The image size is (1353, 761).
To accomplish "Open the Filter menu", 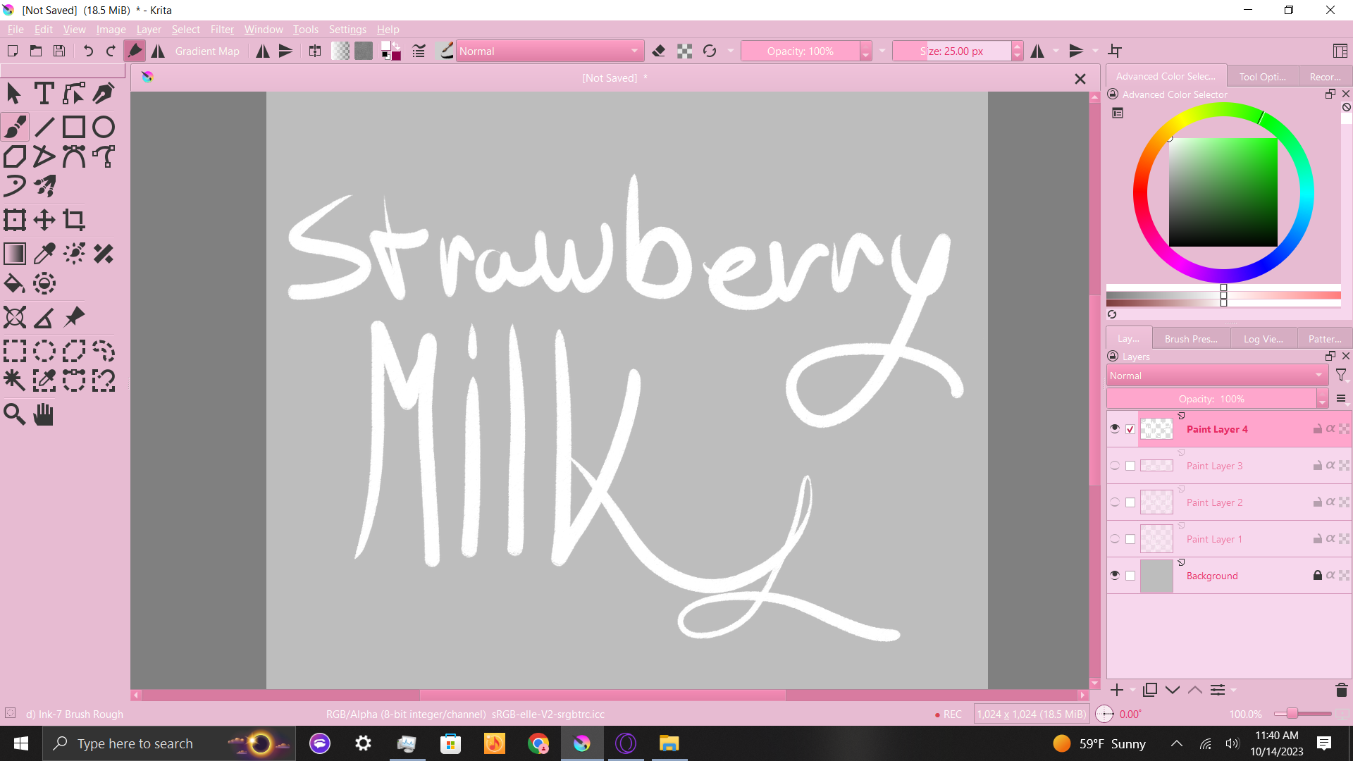I will 221,29.
